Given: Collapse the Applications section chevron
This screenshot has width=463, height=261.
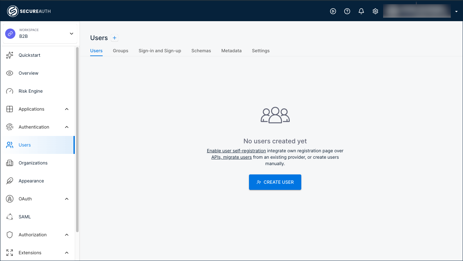Looking at the screenshot, I should (x=67, y=109).
